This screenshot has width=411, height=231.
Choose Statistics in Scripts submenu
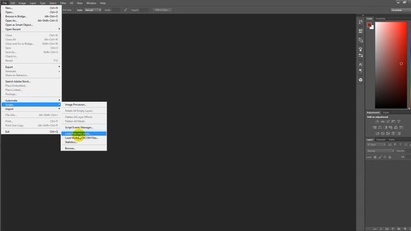point(84,142)
